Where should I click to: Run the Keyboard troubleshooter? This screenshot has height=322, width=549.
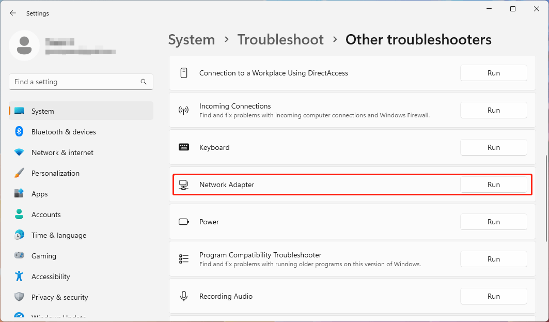point(493,147)
